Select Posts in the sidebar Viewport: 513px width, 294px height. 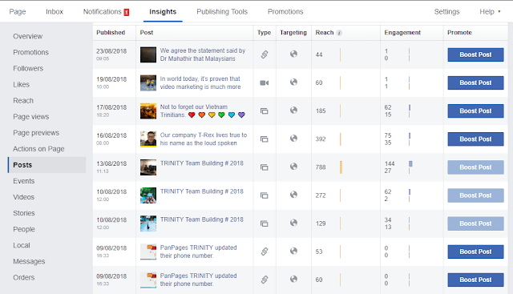46,165
